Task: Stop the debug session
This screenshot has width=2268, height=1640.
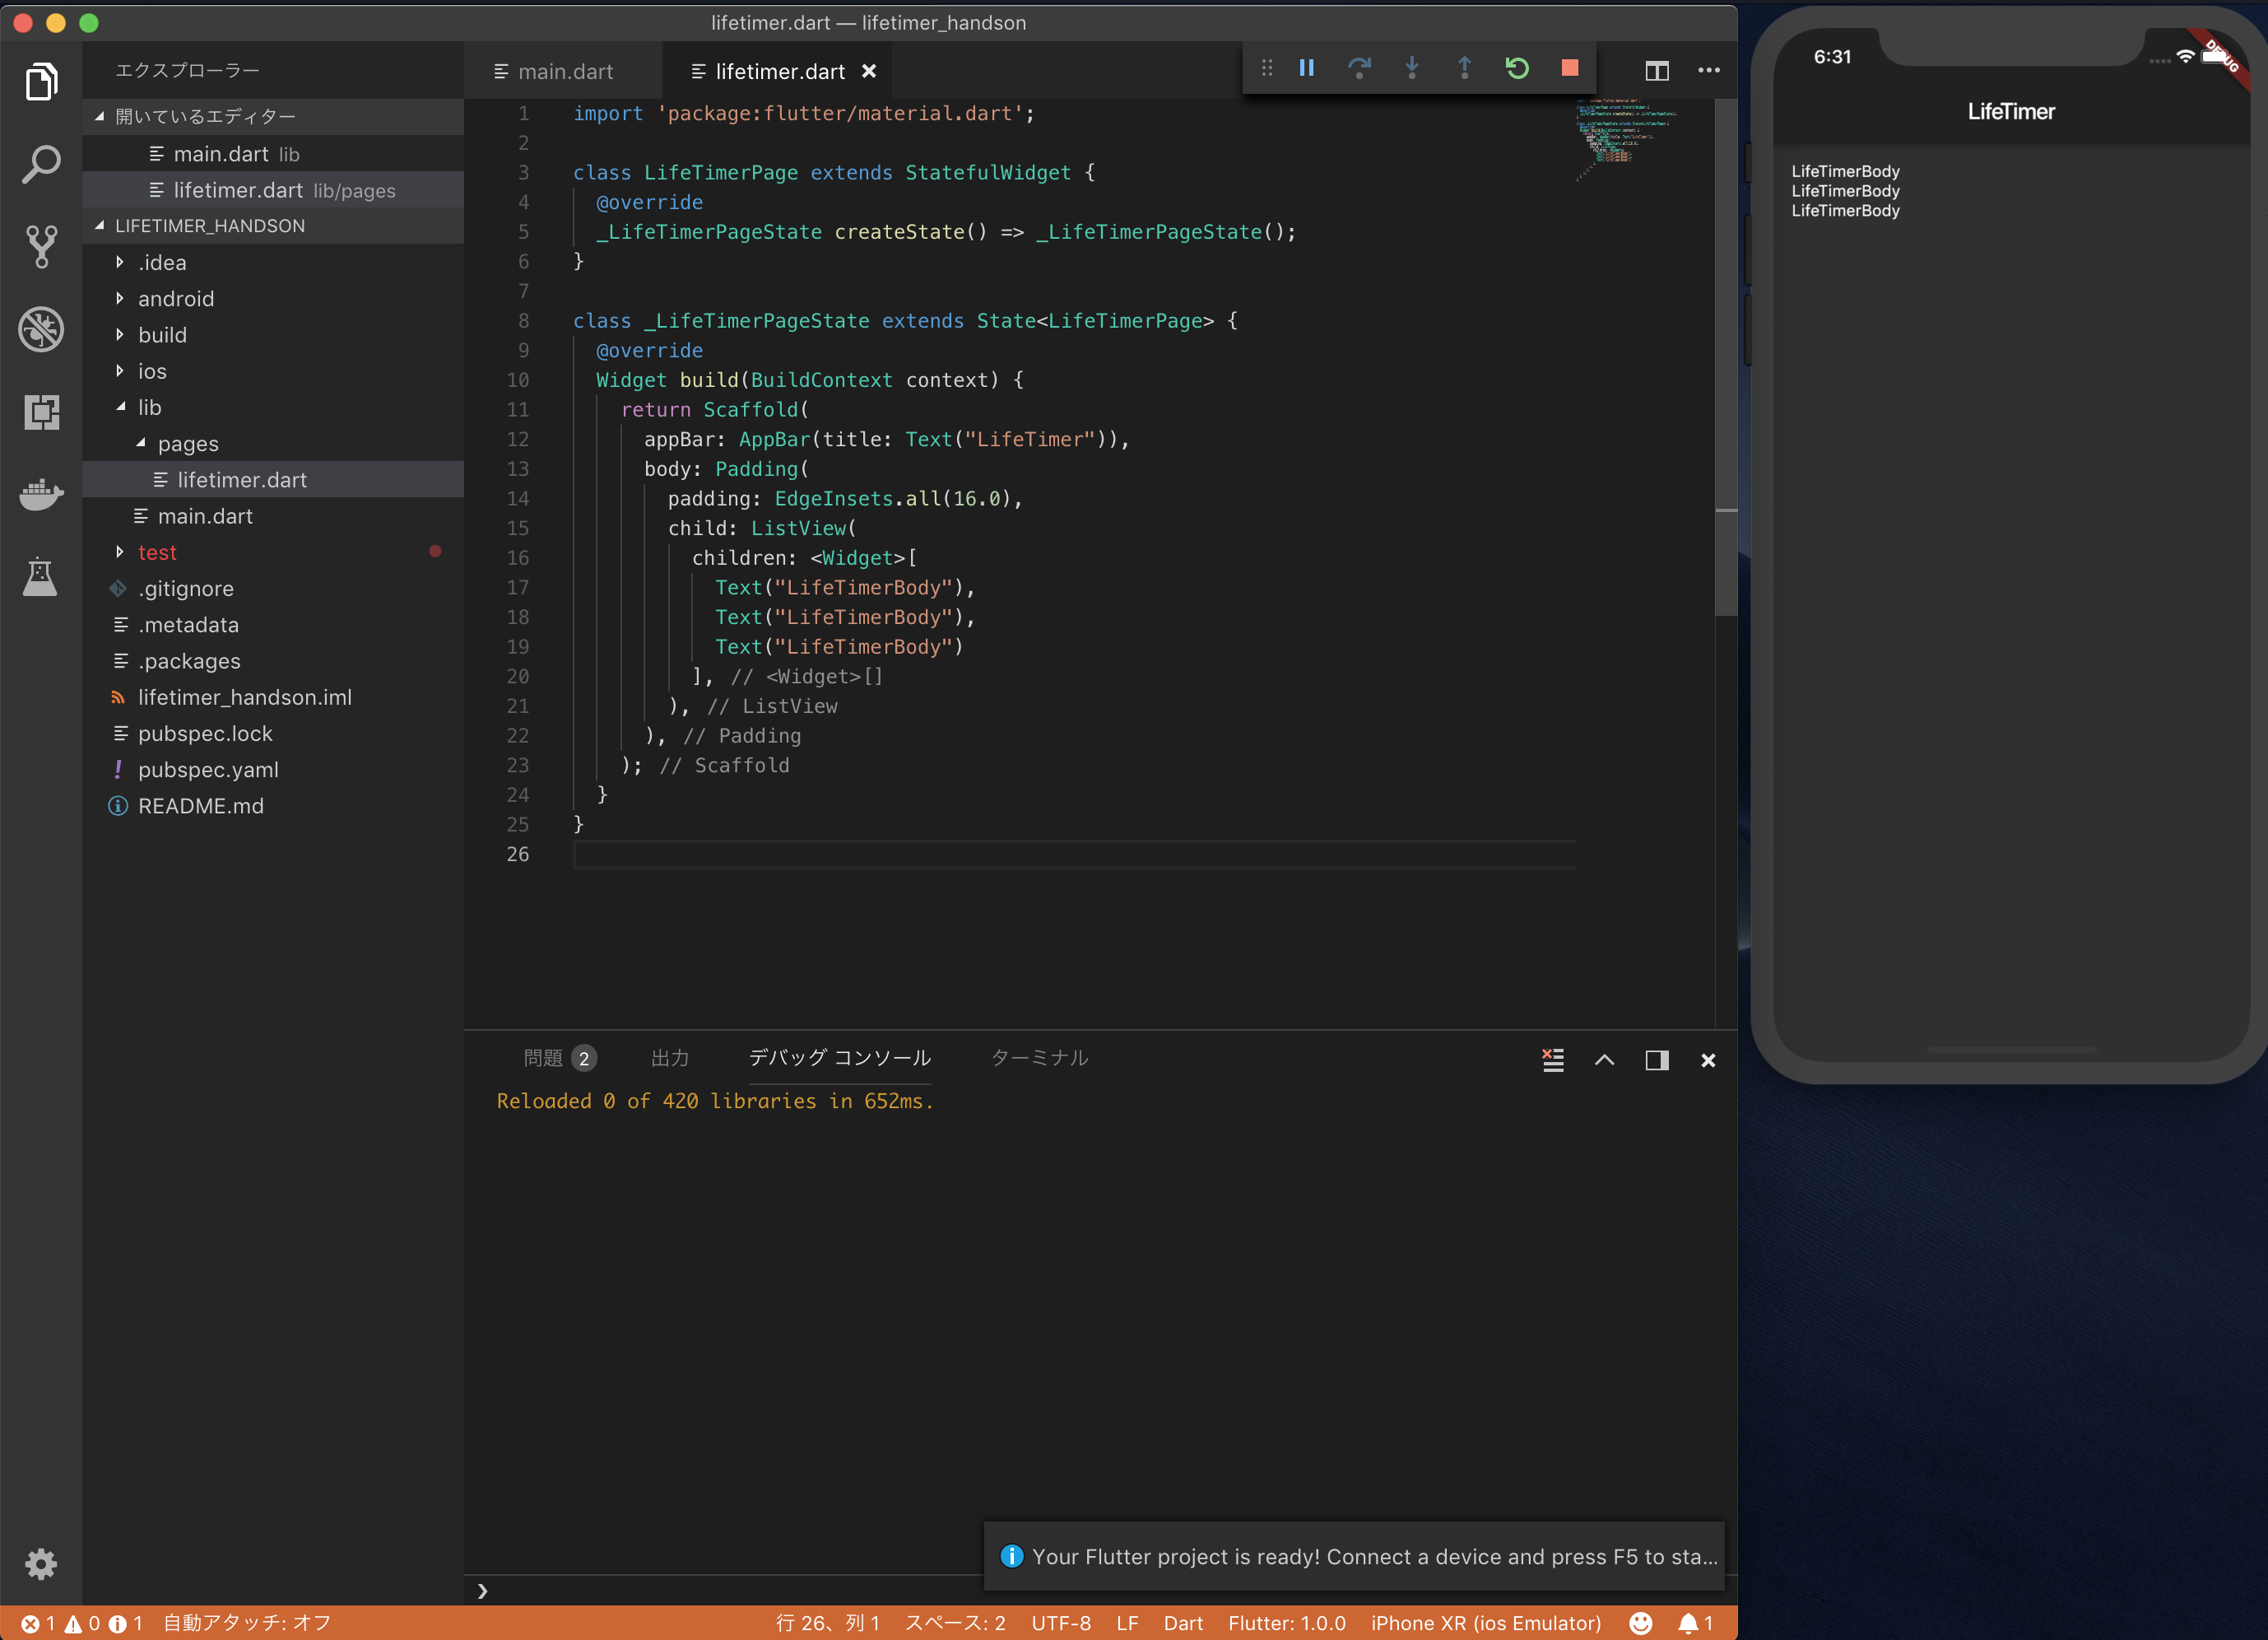Action: [x=1570, y=68]
